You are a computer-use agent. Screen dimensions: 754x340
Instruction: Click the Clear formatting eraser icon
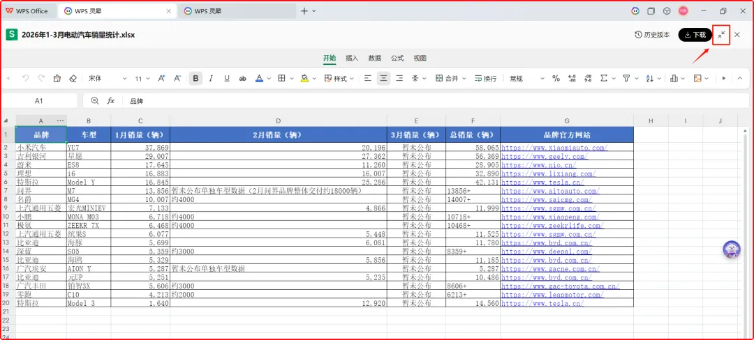pyautogui.click(x=73, y=78)
